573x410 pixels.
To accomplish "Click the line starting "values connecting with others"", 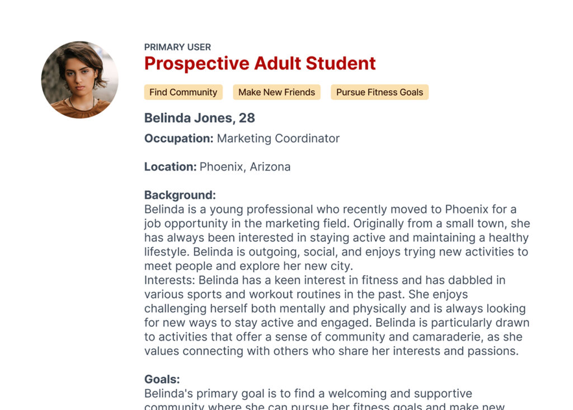I will pyautogui.click(x=331, y=351).
